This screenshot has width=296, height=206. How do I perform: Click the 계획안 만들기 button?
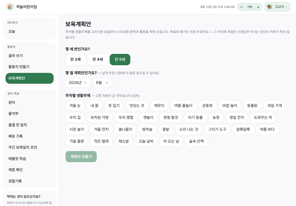(x=81, y=157)
